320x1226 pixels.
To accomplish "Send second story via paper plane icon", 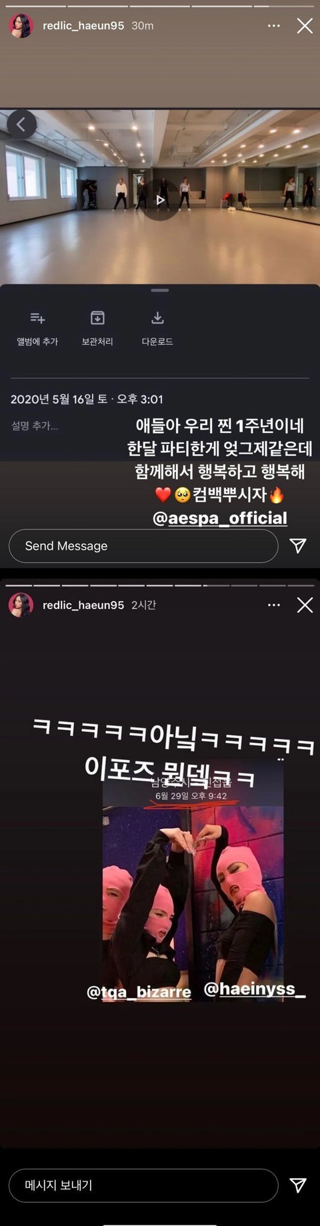I will (x=298, y=1185).
